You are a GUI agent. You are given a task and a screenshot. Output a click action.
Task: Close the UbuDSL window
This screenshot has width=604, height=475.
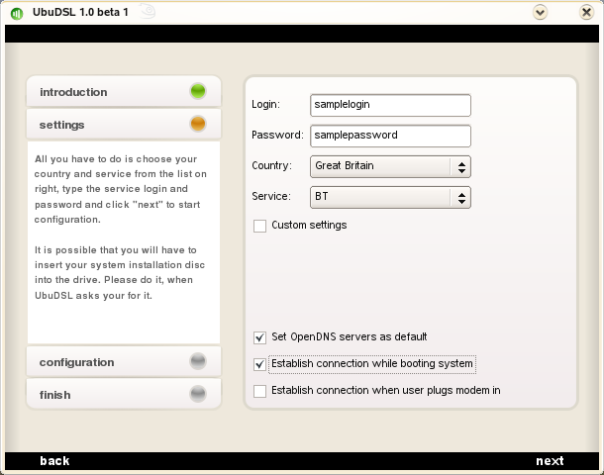point(586,12)
